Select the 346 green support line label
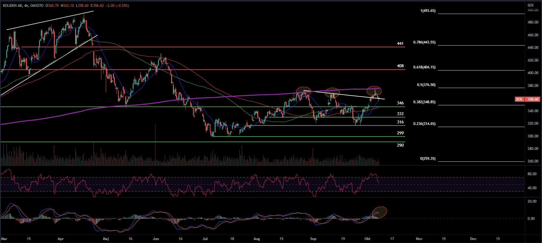Viewport: 542px width, 243px height. 400,103
